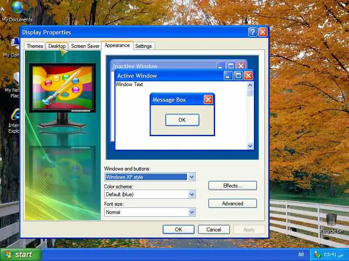Switch to the Settings tab
Viewport: 349px width, 261px height.
point(144,46)
